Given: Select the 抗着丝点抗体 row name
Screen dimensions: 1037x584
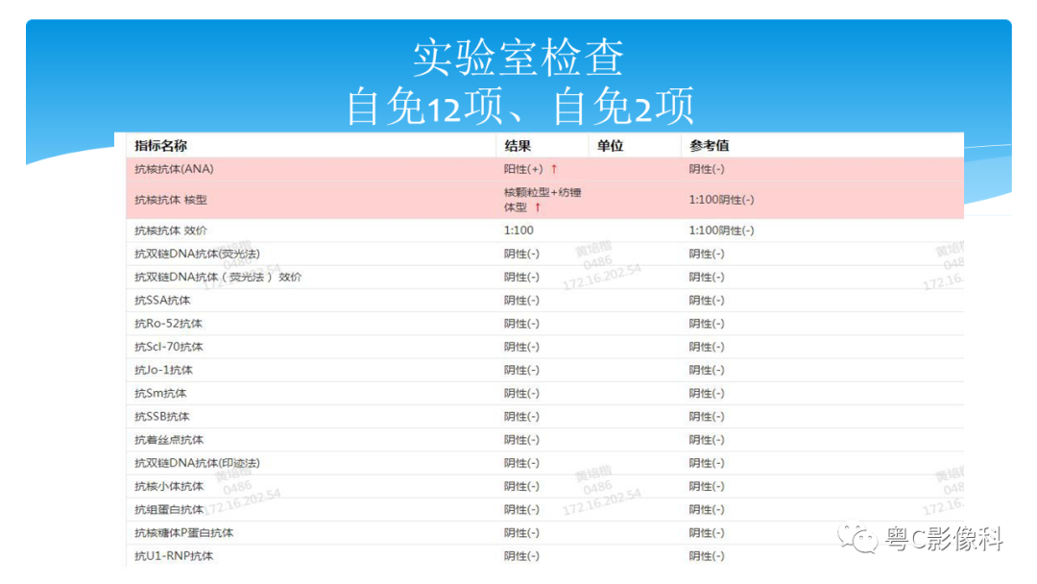Looking at the screenshot, I should pos(169,440).
